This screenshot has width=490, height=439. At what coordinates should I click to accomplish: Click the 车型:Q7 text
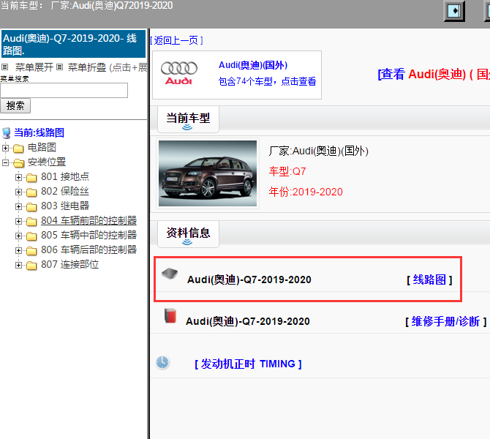(x=287, y=171)
